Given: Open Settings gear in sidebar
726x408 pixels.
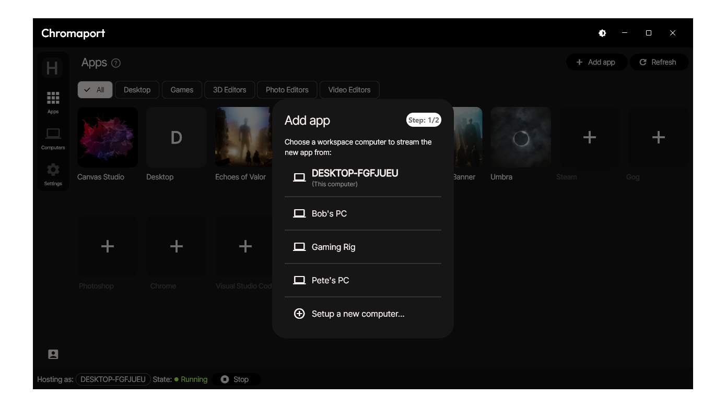Looking at the screenshot, I should pyautogui.click(x=53, y=174).
